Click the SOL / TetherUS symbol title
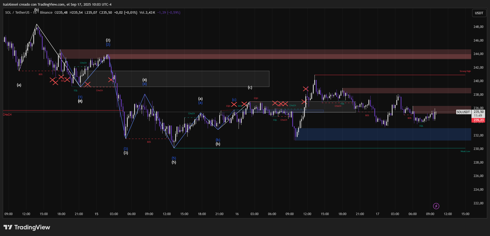 click(x=17, y=13)
